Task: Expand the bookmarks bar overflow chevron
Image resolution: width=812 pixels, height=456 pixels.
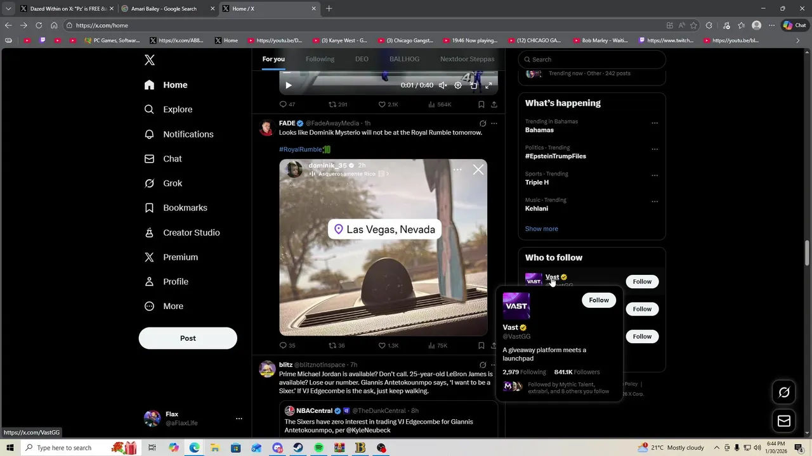Action: coord(798,41)
